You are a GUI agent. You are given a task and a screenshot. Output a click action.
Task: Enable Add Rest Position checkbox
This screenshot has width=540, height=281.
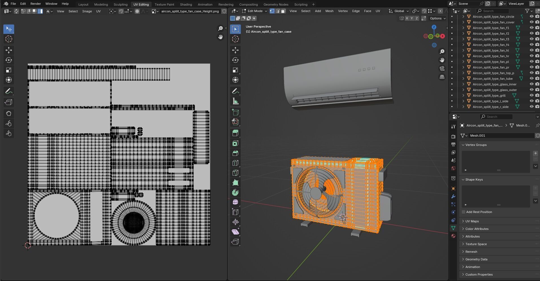pos(464,212)
